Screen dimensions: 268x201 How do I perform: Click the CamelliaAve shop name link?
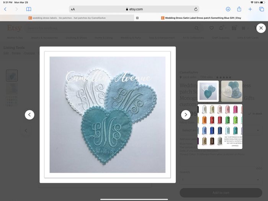tap(189, 72)
